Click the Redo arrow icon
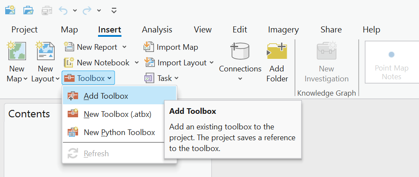419x177 pixels. coord(87,10)
